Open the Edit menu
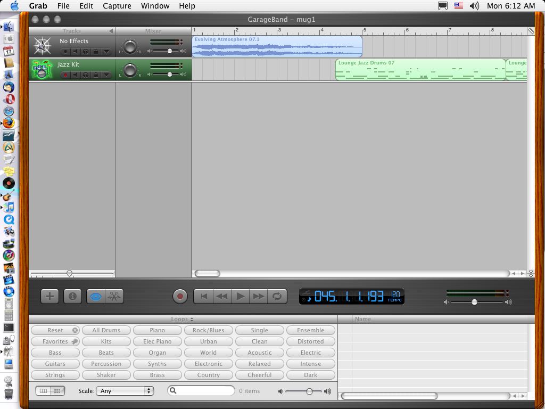This screenshot has height=409, width=545. (86, 6)
